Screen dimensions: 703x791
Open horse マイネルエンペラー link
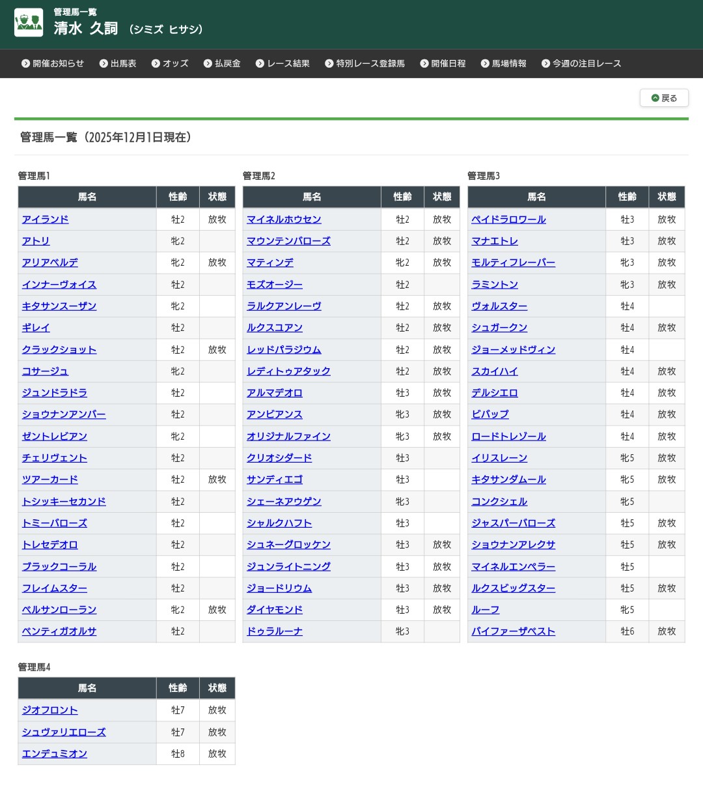513,567
